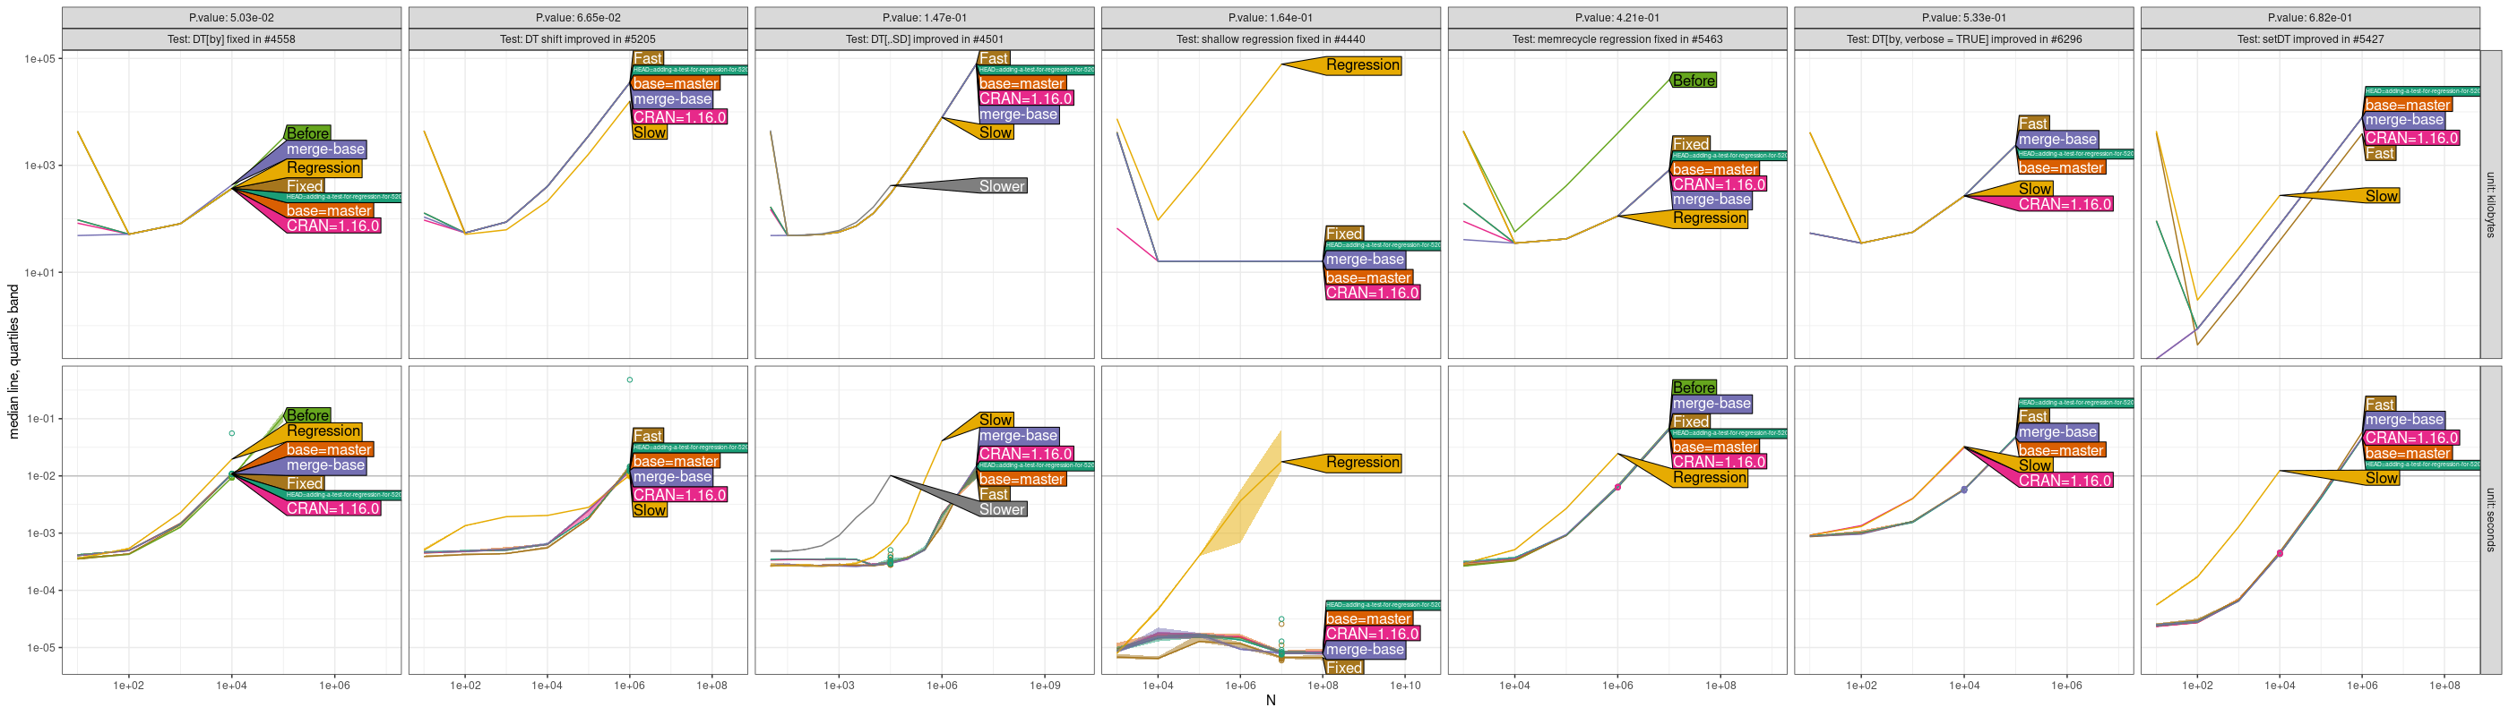Image resolution: width=2509 pixels, height=716 pixels.
Task: Select 'Test: DT[by] fixed in #4558' title
Action: point(232,38)
